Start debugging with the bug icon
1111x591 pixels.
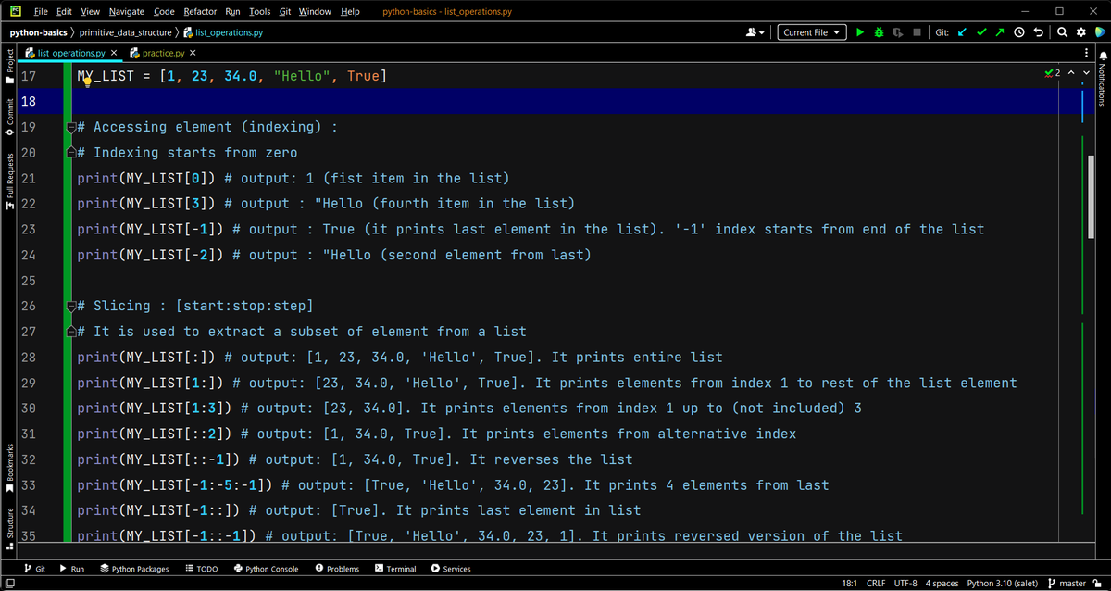click(878, 32)
